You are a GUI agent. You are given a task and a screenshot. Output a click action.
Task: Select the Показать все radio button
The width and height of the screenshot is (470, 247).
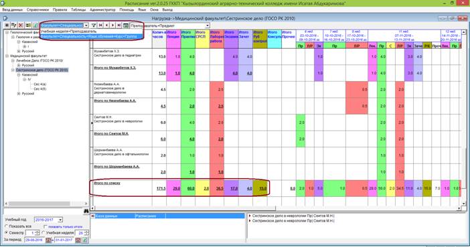7,227
